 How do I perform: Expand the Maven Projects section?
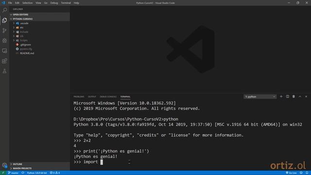[40, 168]
